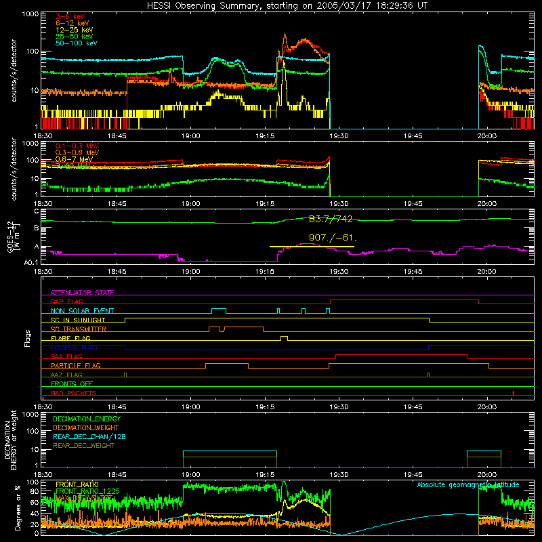Select the FLARE_FLAG label
Screen dimensions: 542x542
coord(70,338)
